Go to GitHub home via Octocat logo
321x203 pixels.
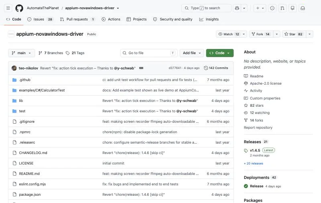19,8
